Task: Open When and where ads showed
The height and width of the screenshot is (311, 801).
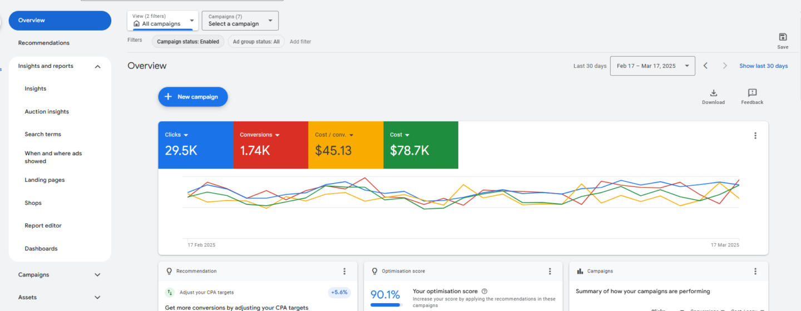Action: pyautogui.click(x=53, y=157)
